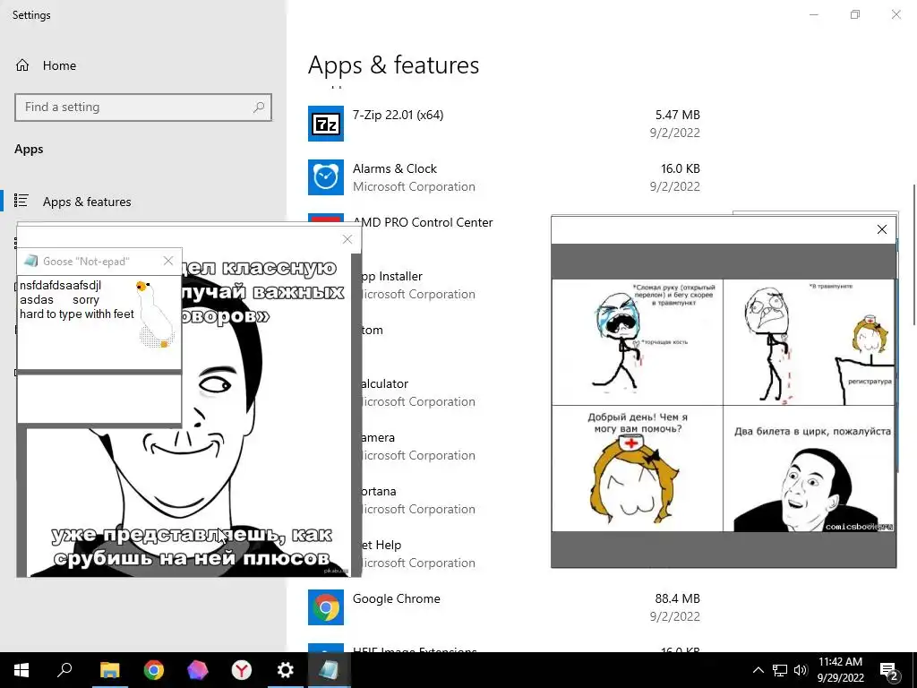917x688 pixels.
Task: Open network status tray icon
Action: point(780,670)
